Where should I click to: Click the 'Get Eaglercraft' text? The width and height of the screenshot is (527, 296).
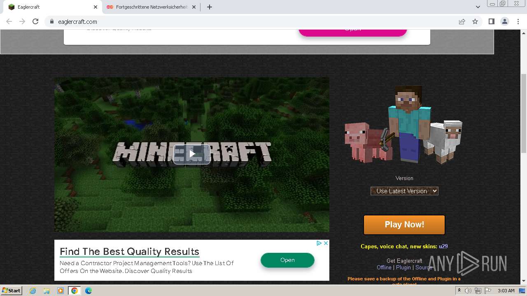[x=404, y=261]
